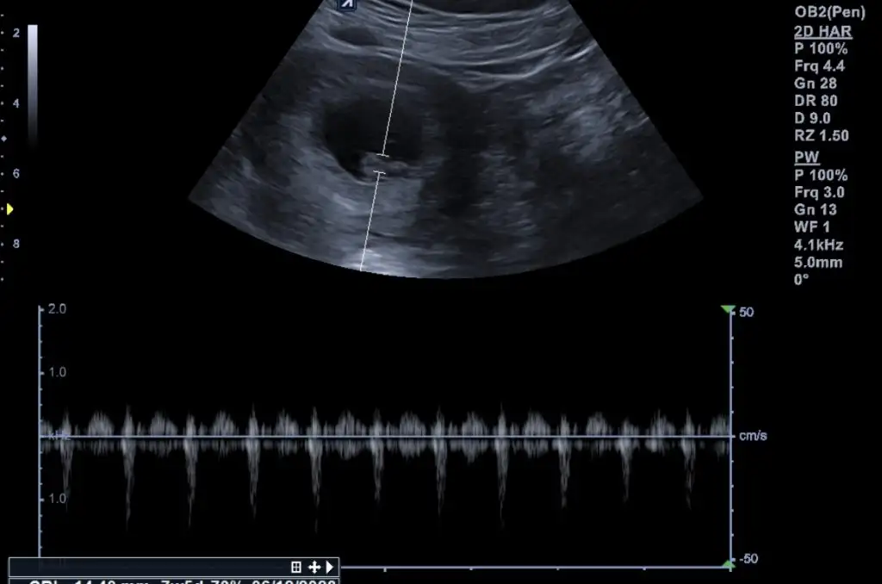Screen dimensions: 882x584
Task: Click the probe orientation marker above the scan
Action: tap(346, 3)
